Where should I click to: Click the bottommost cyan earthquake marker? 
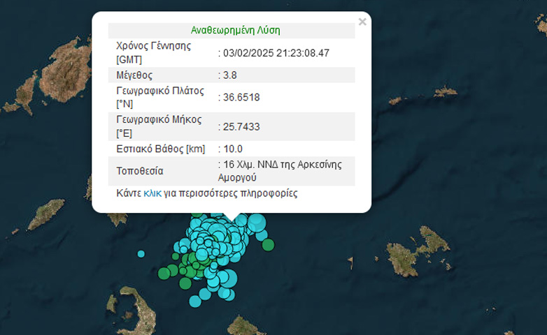pyautogui.click(x=196, y=301)
